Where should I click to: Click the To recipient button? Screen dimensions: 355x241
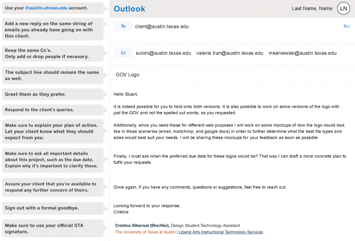pyautogui.click(x=123, y=26)
